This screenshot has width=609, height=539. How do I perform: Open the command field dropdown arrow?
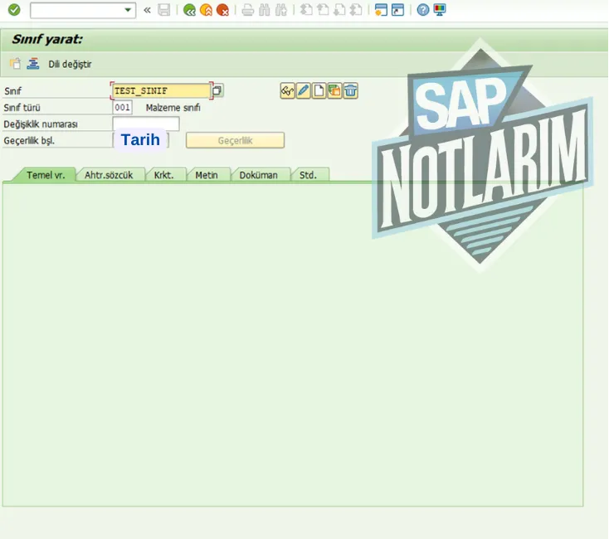[x=128, y=10]
